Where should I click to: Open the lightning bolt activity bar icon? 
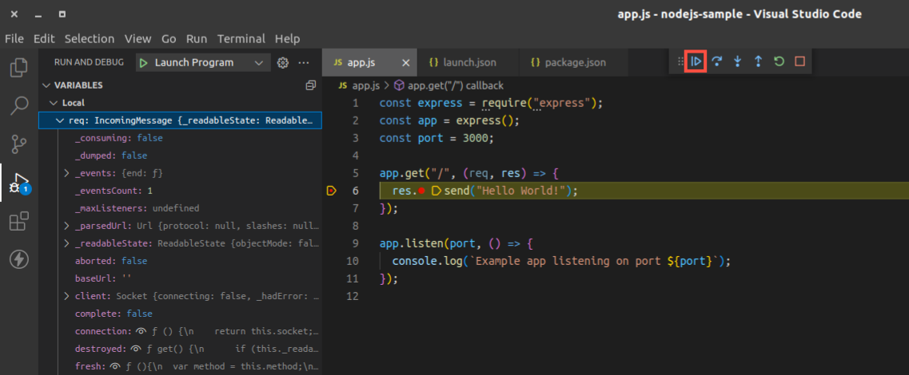(18, 259)
